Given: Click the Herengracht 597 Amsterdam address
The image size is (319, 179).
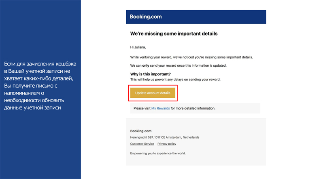Looking at the screenshot, I should [x=165, y=137].
